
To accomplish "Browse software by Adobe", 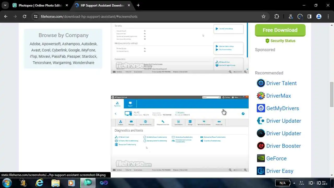I will coord(35,44).
